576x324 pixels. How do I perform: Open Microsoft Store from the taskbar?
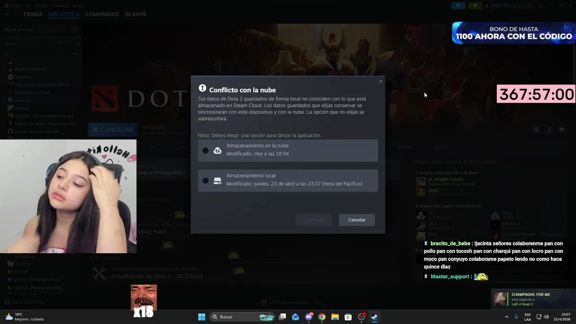348,317
